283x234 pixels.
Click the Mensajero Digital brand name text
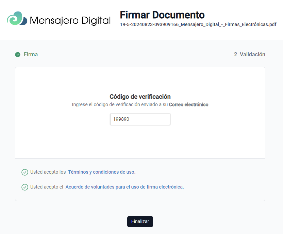tap(70, 21)
